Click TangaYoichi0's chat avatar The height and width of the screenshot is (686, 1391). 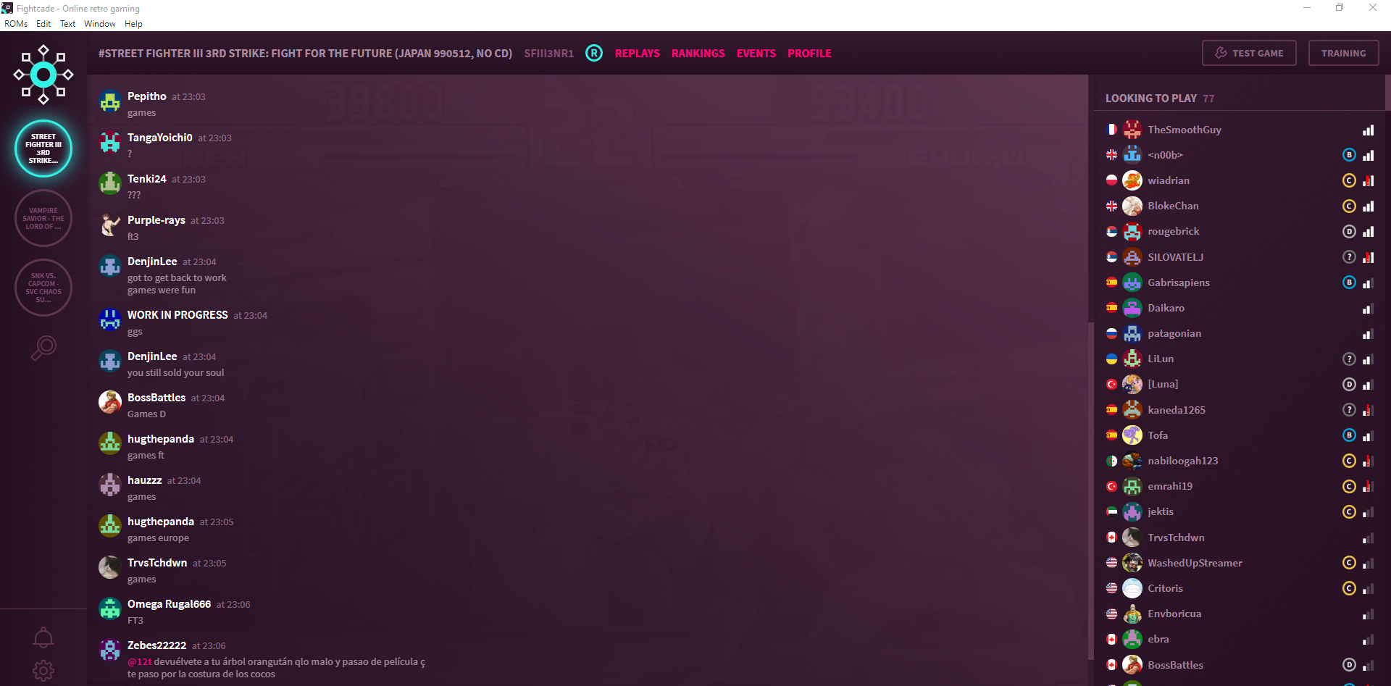coord(110,143)
